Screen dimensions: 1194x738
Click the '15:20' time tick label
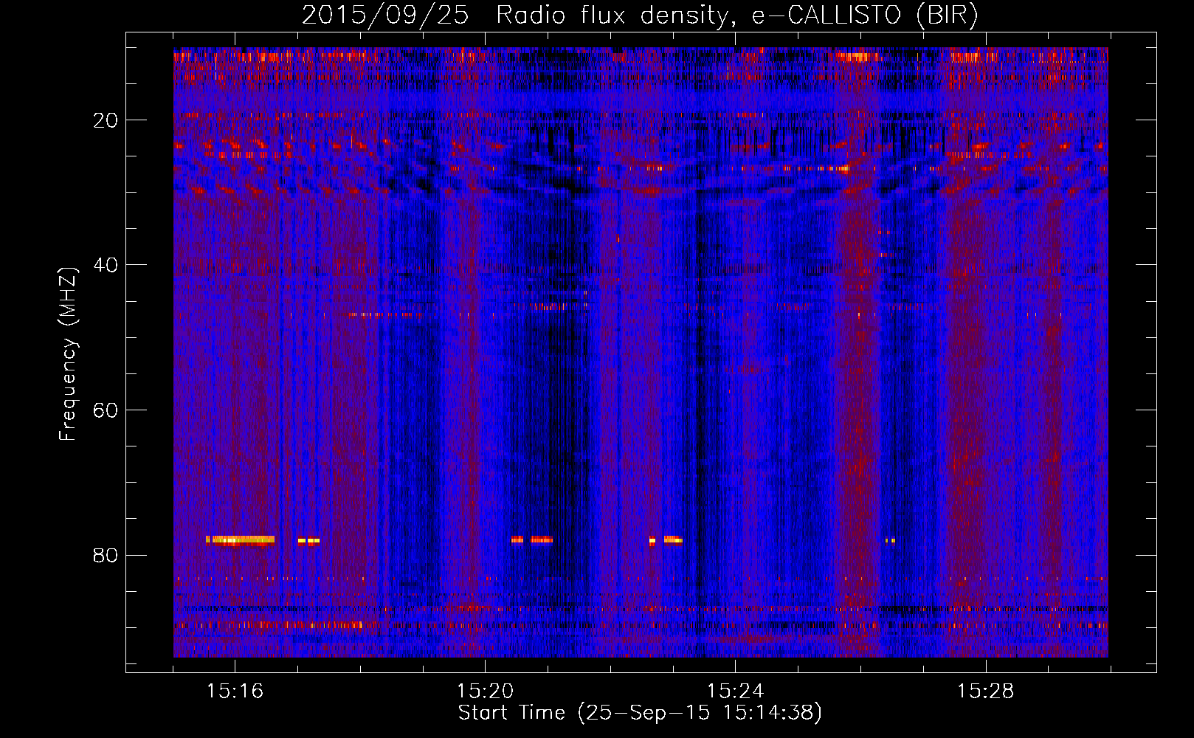point(485,692)
